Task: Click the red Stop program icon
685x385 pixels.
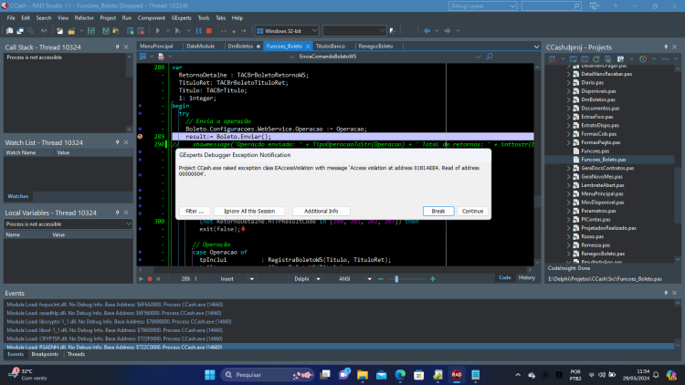Action: 209,30
